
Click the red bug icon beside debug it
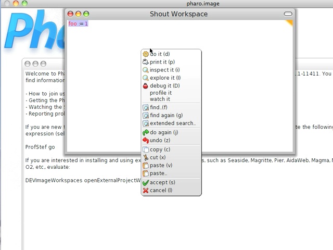coord(146,86)
